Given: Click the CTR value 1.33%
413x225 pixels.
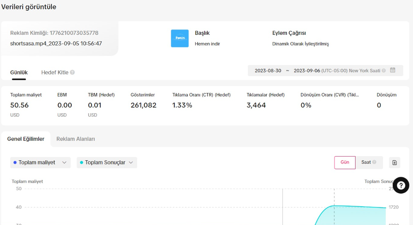Looking at the screenshot, I should point(182,105).
